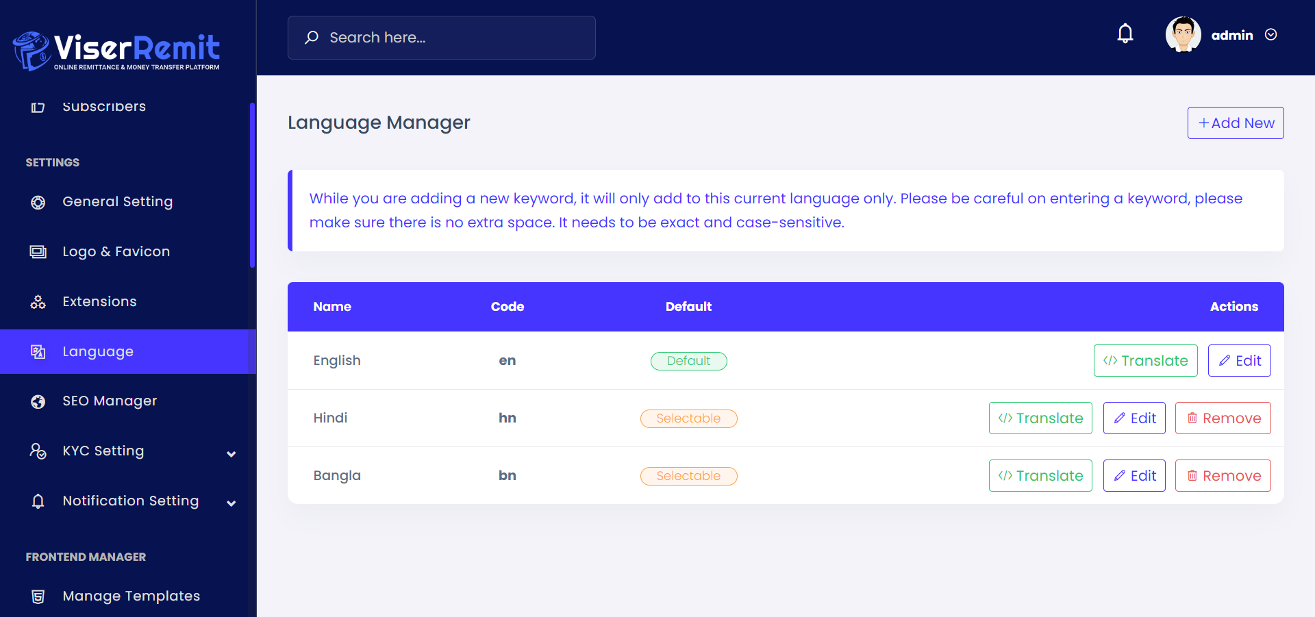Open the Subscribers sidebar item
Viewport: 1315px width, 617px height.
[x=104, y=107]
